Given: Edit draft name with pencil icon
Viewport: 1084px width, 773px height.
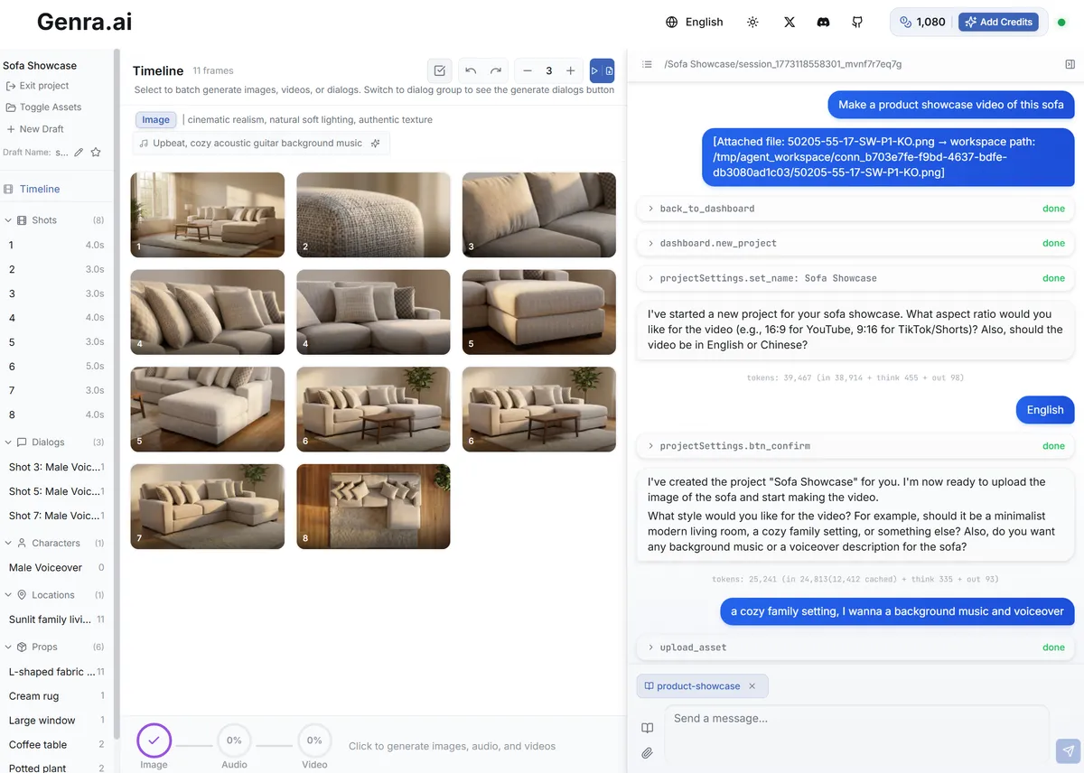Looking at the screenshot, I should [x=79, y=153].
